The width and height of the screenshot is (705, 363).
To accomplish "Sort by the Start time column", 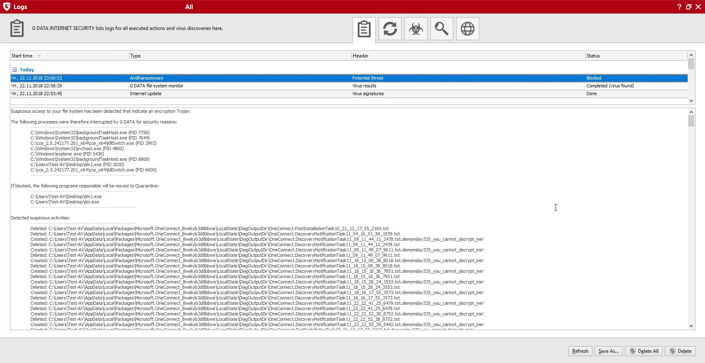I will coord(69,56).
